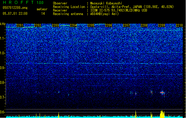Screen dimensions: 186x118
Task: Click the observer name Masayuki Kobayashi
Action: [x=106, y=3]
